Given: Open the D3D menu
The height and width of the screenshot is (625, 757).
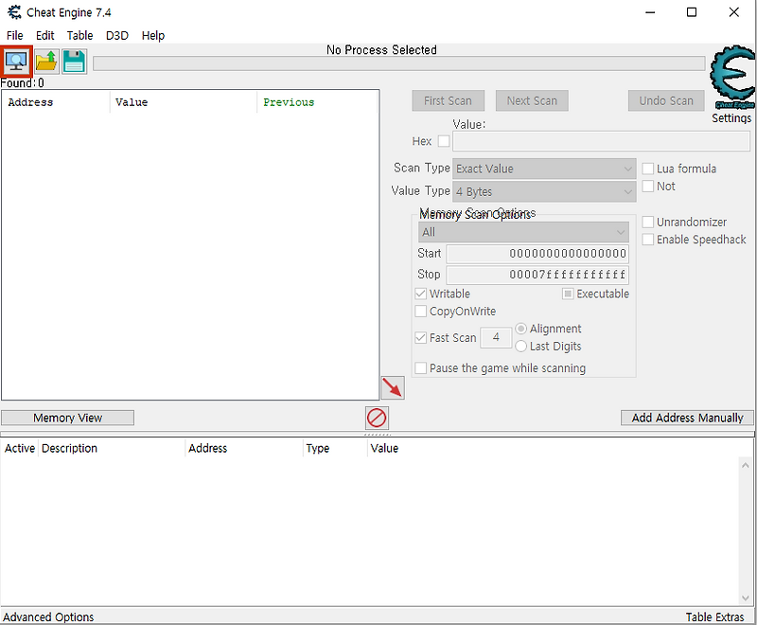Looking at the screenshot, I should [116, 35].
